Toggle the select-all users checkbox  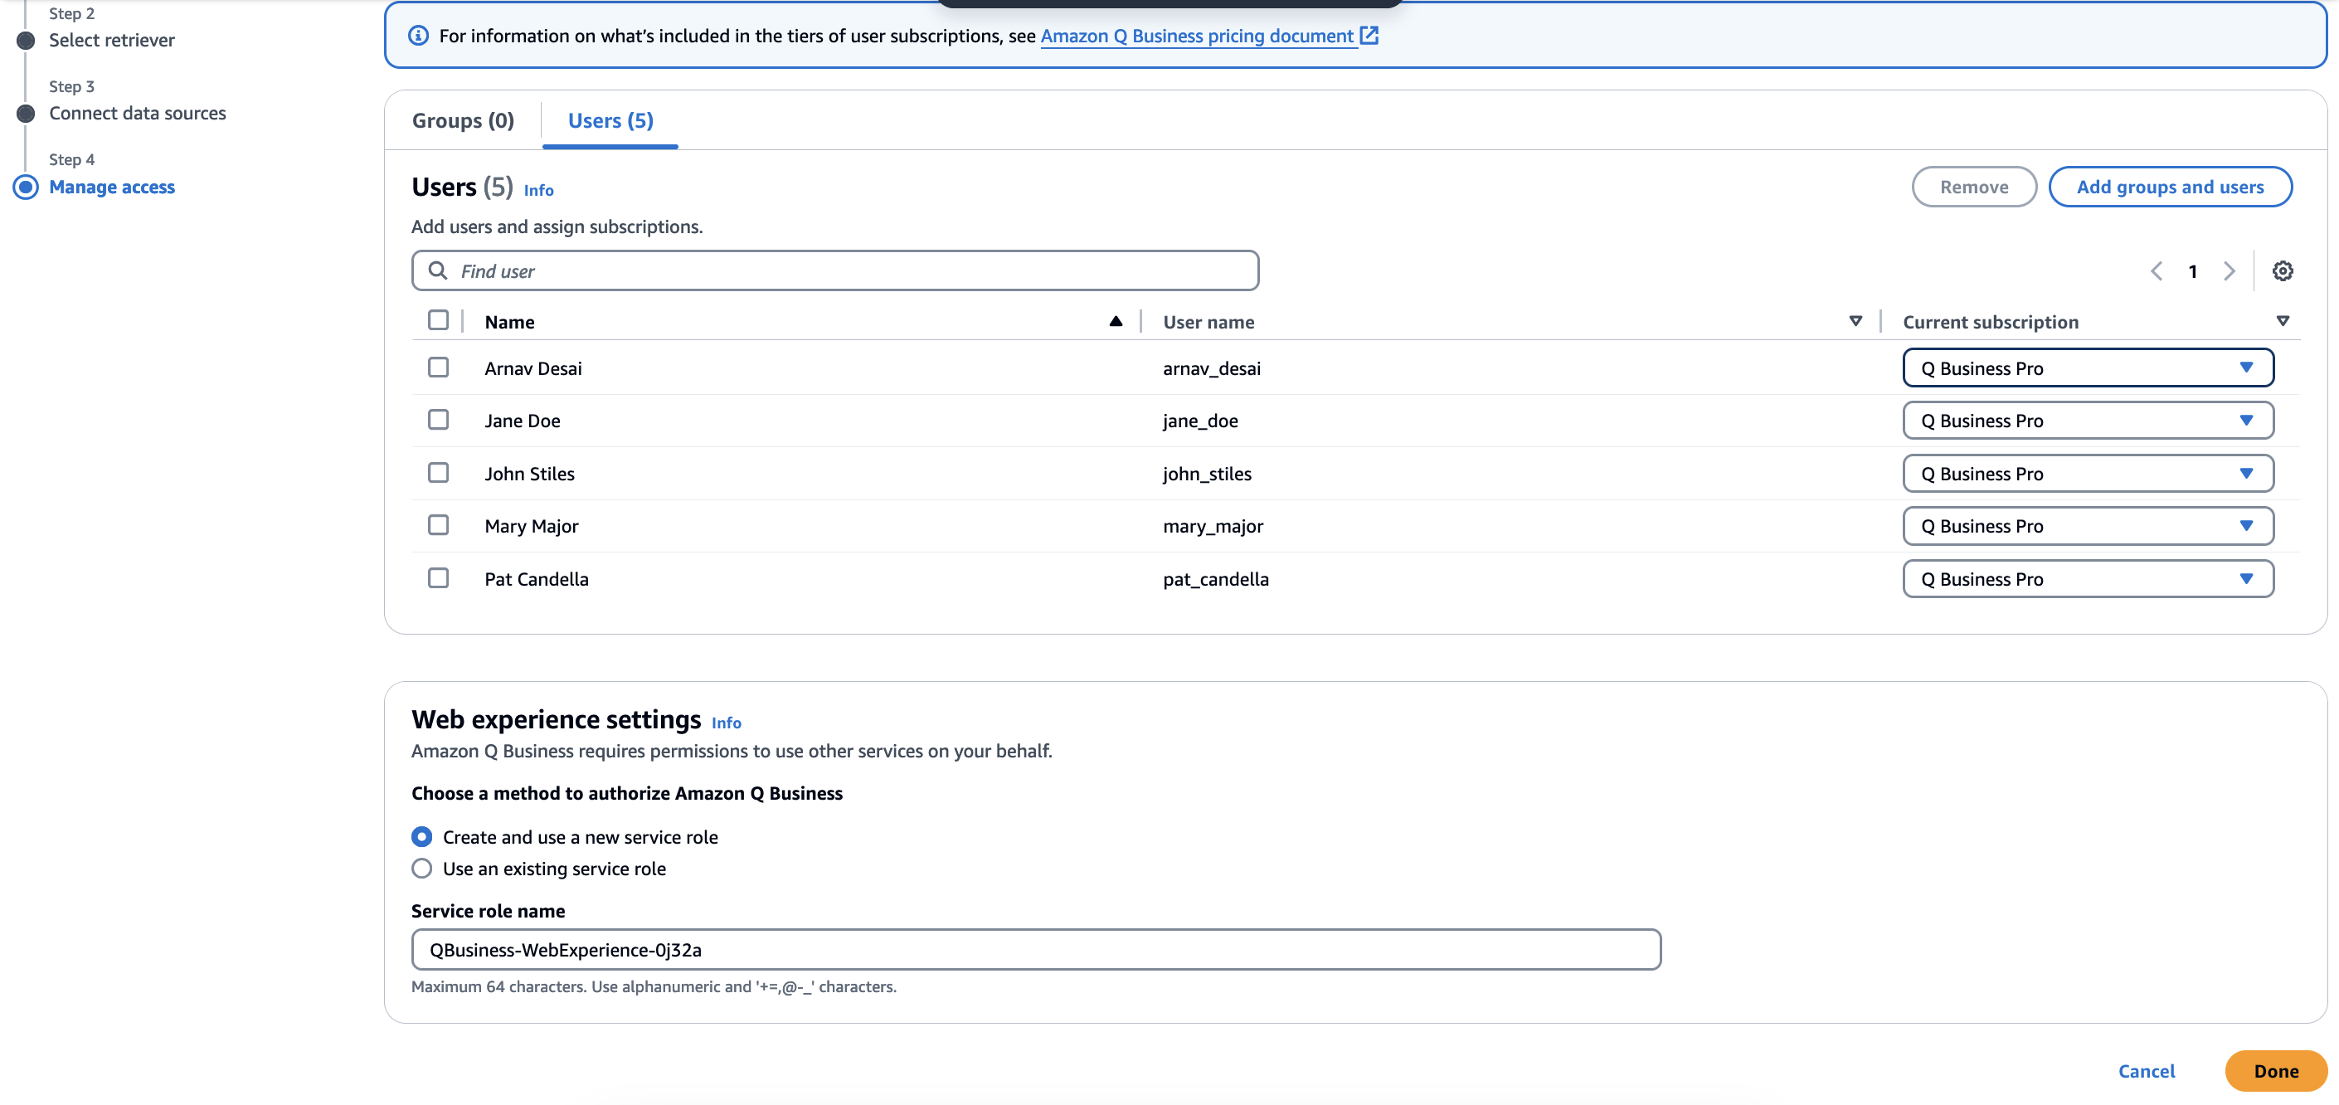[438, 320]
